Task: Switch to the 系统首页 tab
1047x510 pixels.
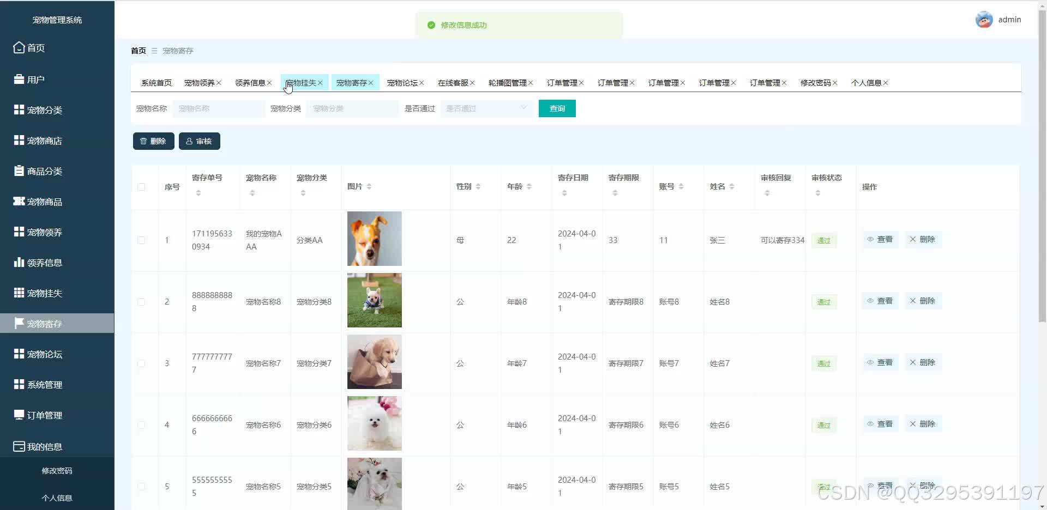Action: point(156,82)
